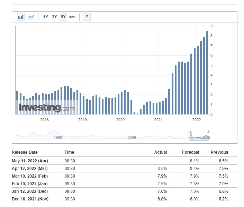Click the Release Date column header
The image size is (244, 207).
click(x=25, y=152)
